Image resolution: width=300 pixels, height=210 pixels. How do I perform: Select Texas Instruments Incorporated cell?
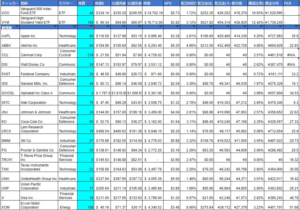pyautogui.click(x=39, y=167)
